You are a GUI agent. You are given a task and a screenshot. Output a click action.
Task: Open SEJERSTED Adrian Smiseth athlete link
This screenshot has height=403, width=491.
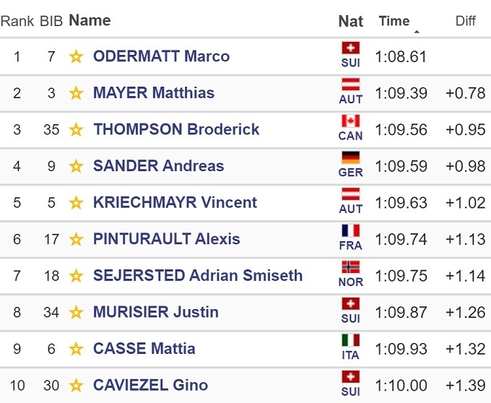(198, 276)
